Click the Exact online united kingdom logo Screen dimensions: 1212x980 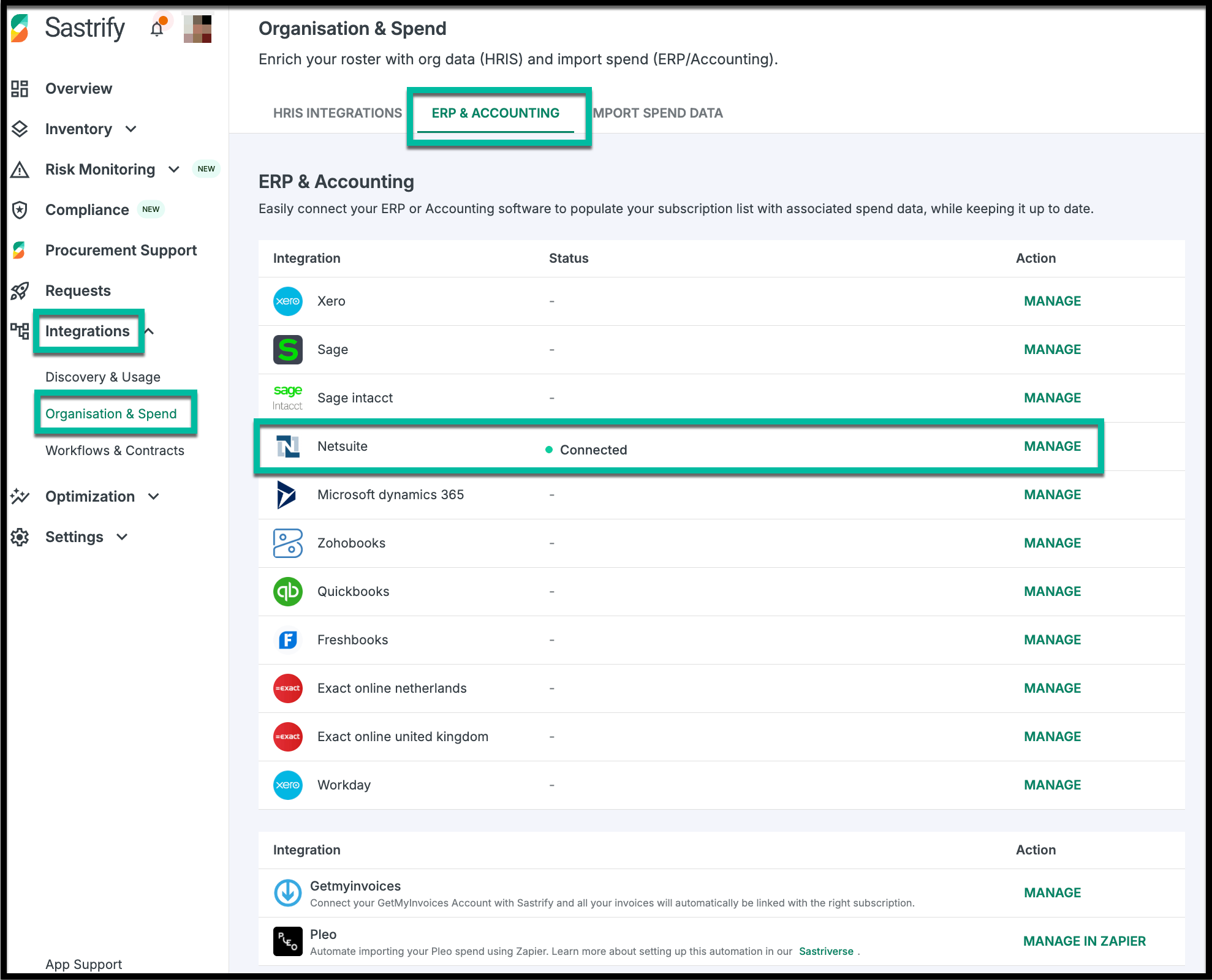pyautogui.click(x=288, y=737)
